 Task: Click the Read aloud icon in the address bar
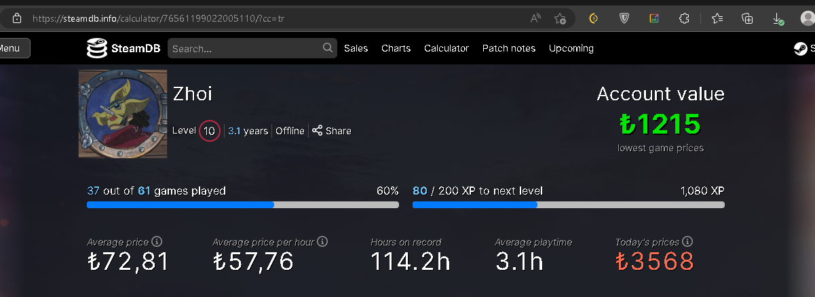click(535, 18)
